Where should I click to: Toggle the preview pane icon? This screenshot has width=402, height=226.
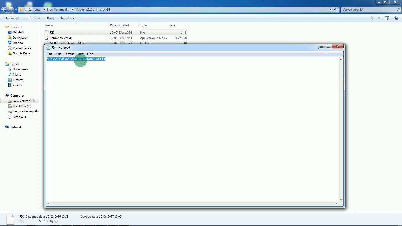pos(387,18)
